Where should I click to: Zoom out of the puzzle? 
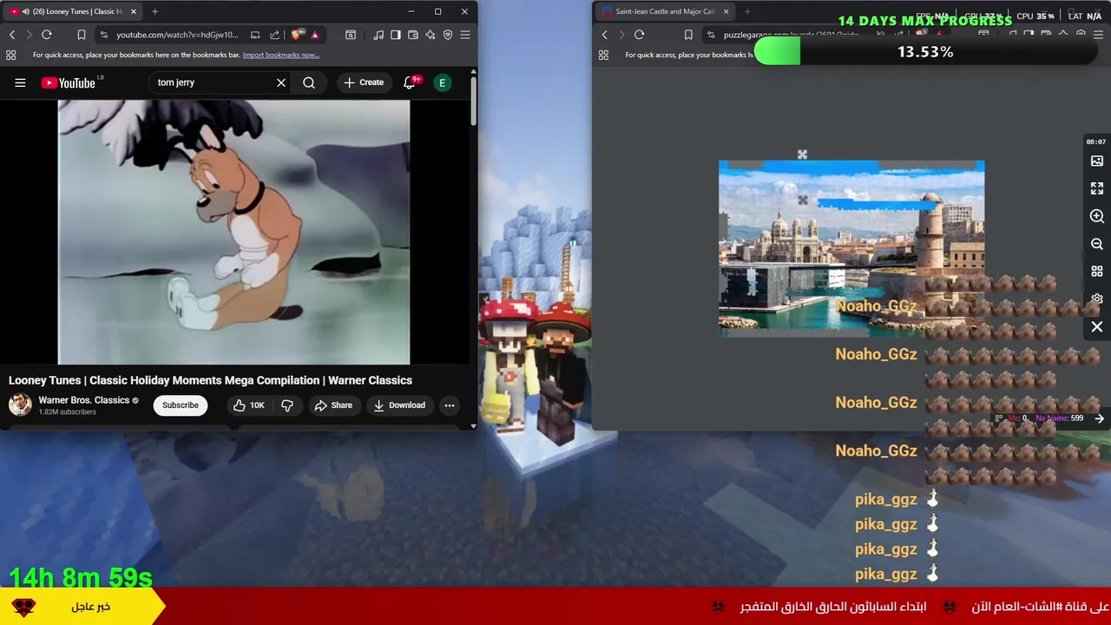click(1097, 244)
